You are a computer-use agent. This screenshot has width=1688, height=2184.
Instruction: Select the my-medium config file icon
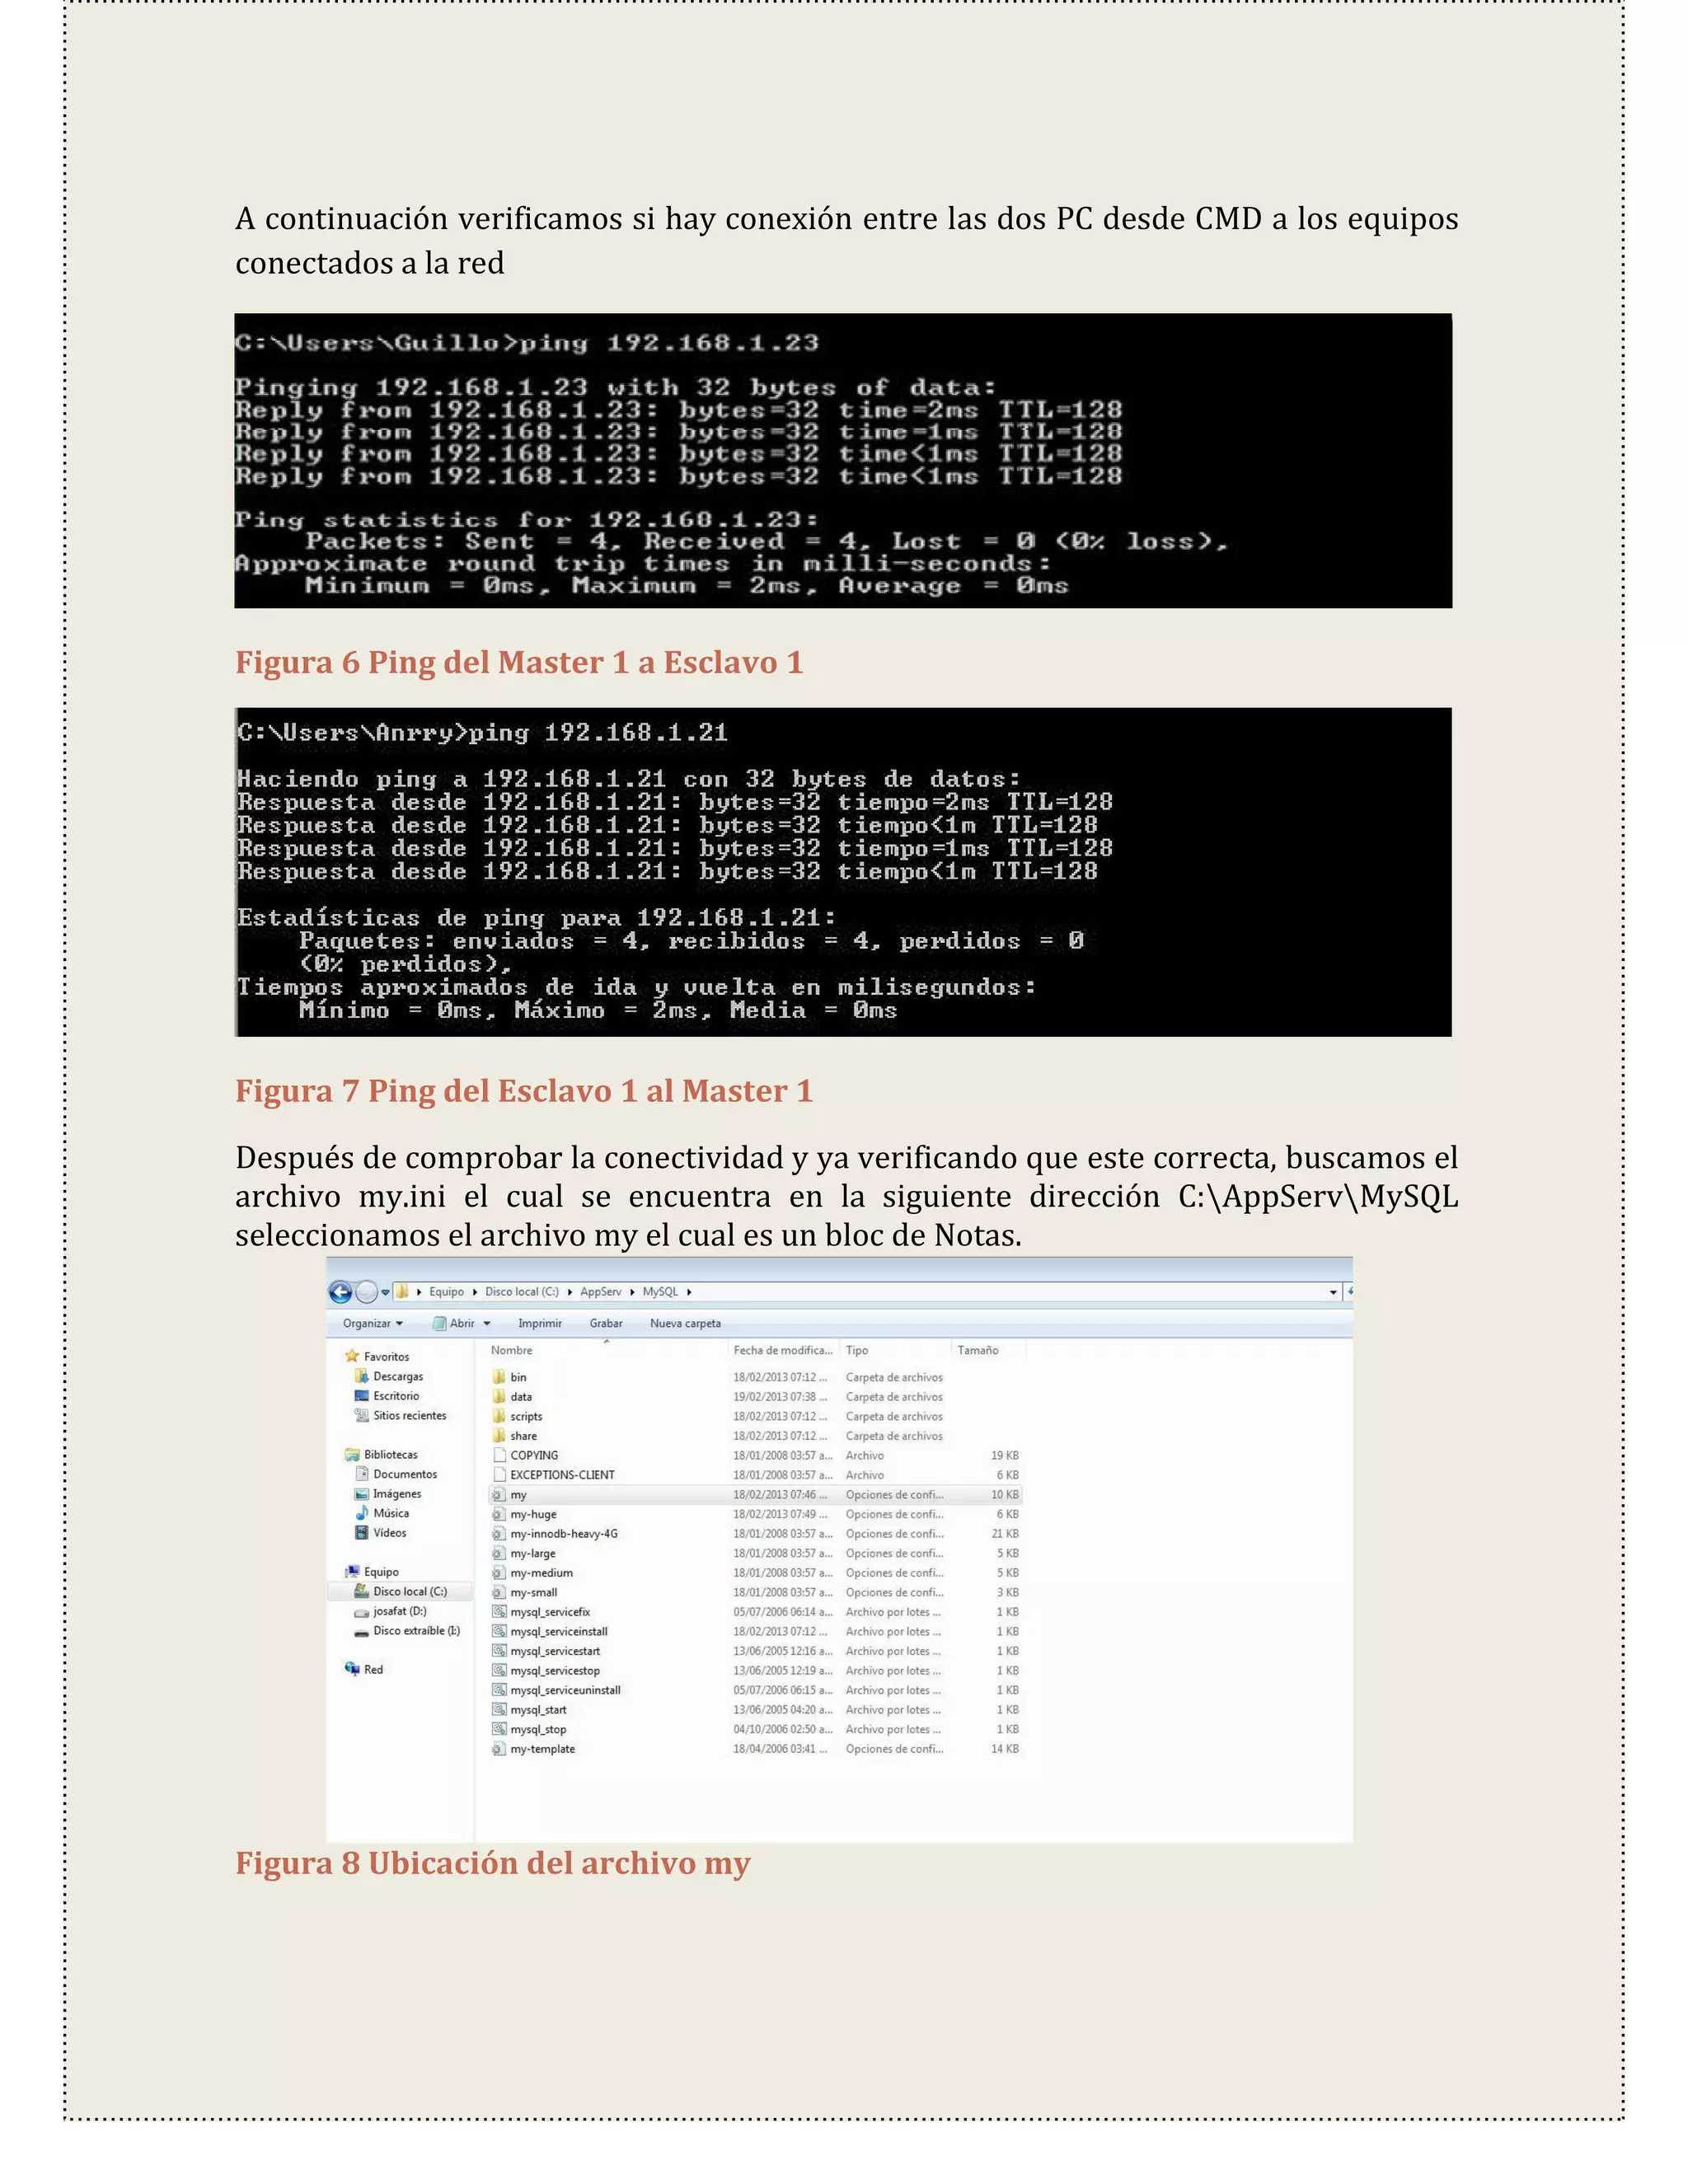coord(499,1572)
